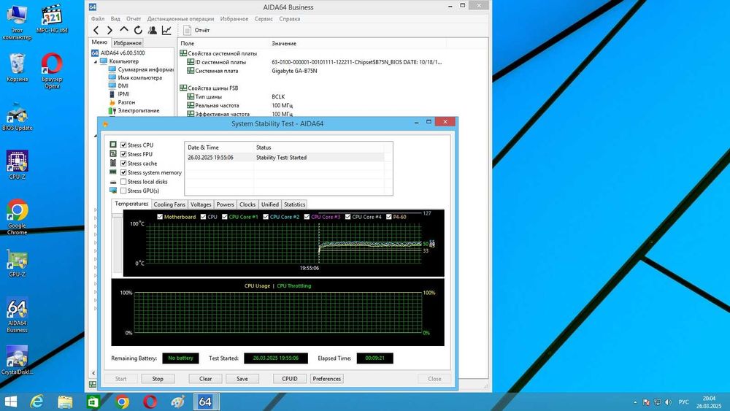
Task: Uncheck Stress CPU checkbox
Action: point(123,145)
